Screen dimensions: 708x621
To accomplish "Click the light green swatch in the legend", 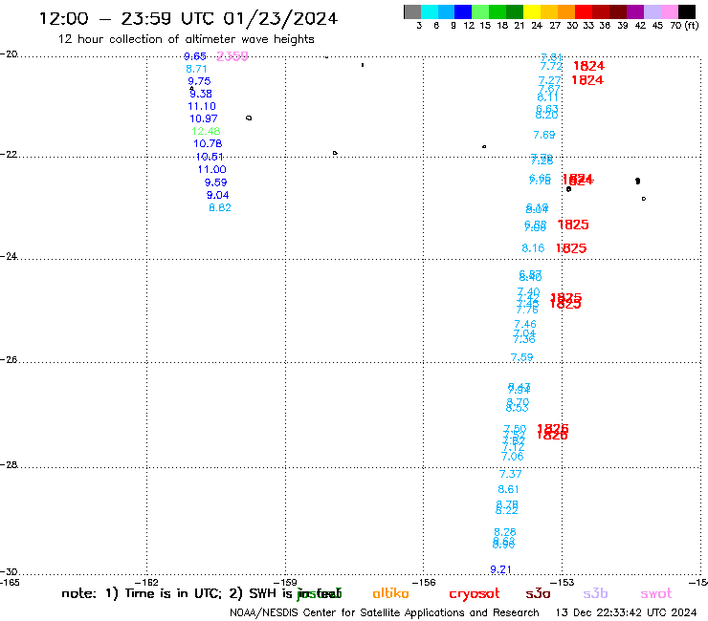I will tap(480, 11).
